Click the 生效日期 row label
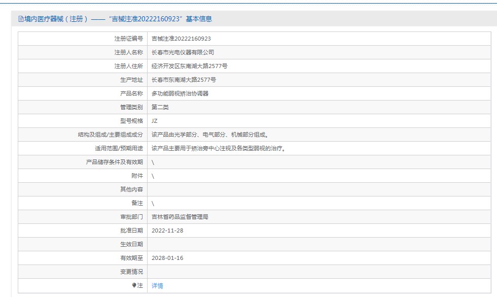 pyautogui.click(x=131, y=244)
